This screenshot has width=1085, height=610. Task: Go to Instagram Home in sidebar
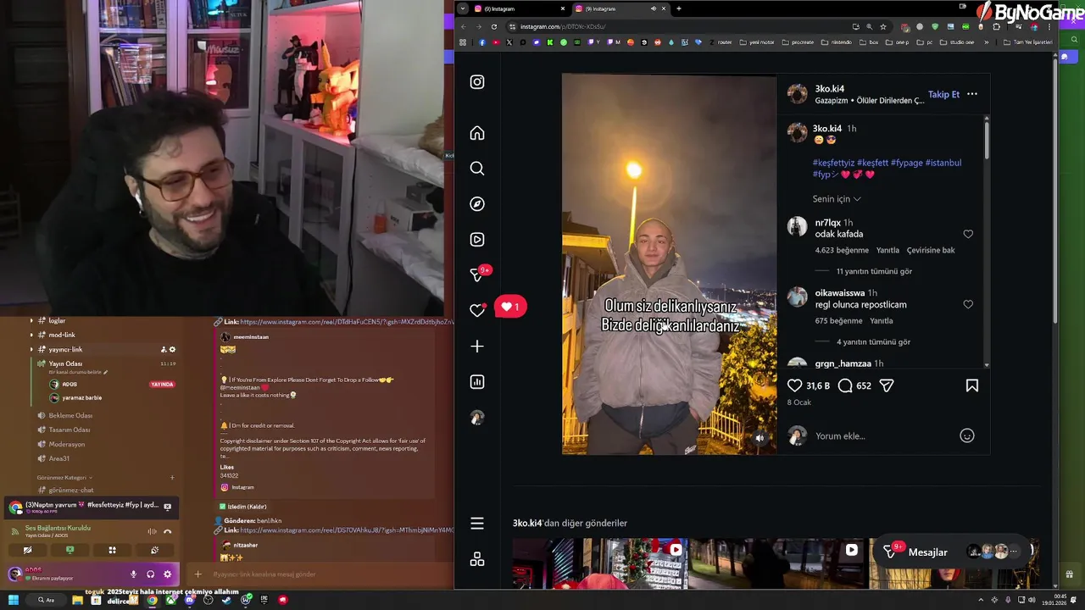click(x=477, y=133)
